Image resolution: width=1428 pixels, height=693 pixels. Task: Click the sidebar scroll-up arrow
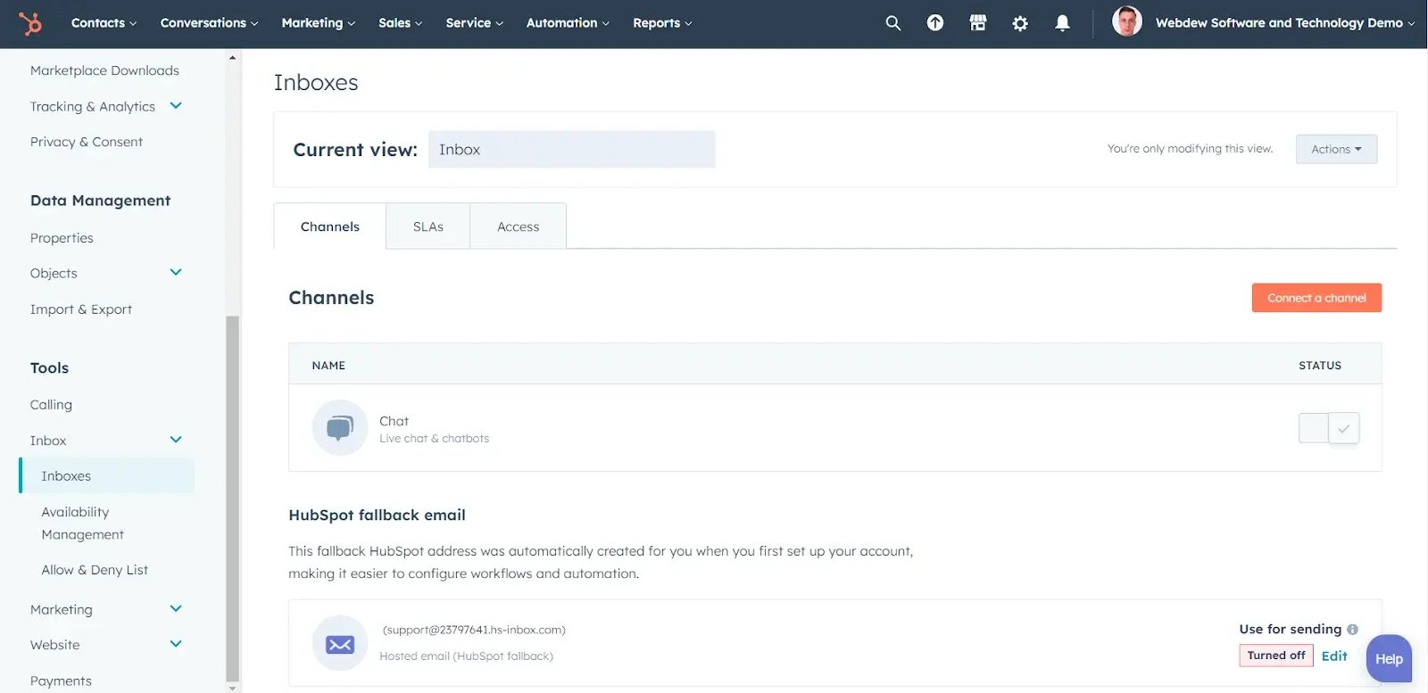coord(233,58)
